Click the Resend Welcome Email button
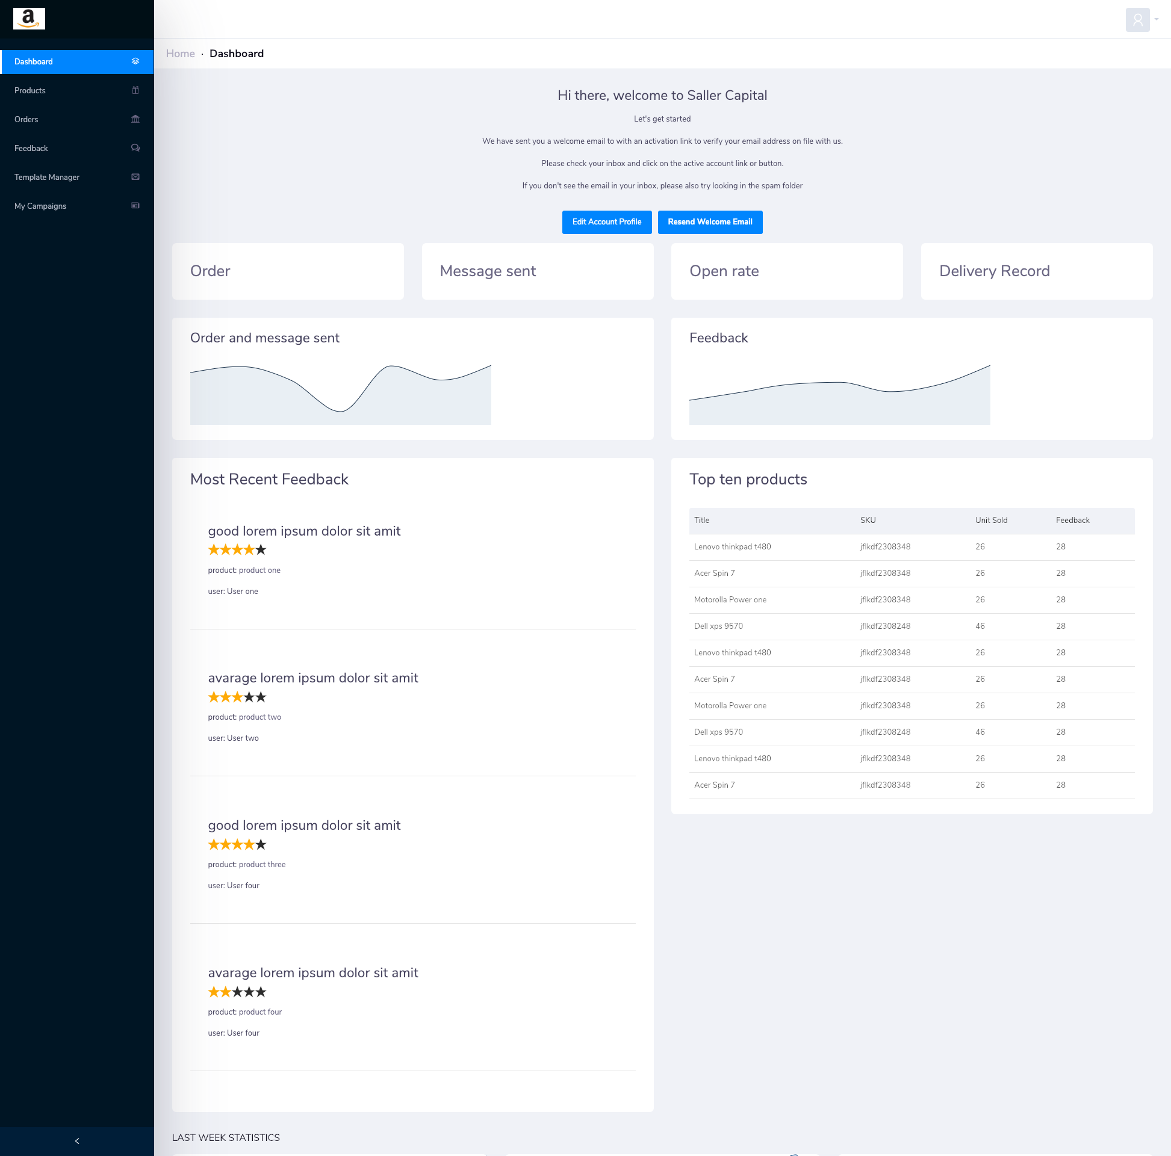 point(710,221)
